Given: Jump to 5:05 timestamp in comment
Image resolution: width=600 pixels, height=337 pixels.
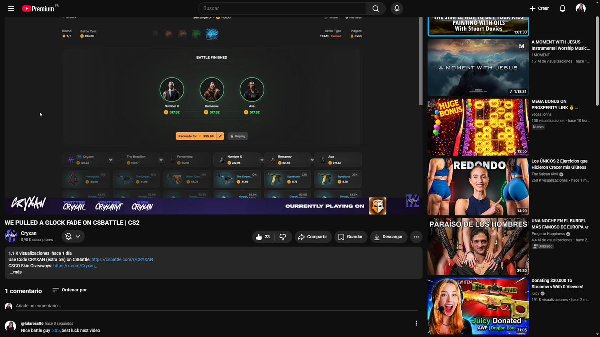Looking at the screenshot, I should click(x=55, y=330).
